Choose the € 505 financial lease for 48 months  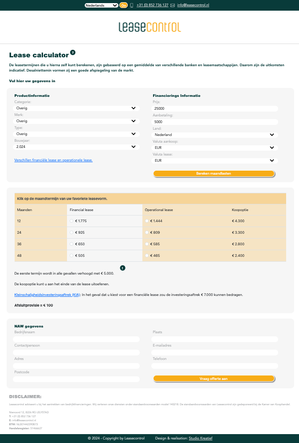click(72, 255)
